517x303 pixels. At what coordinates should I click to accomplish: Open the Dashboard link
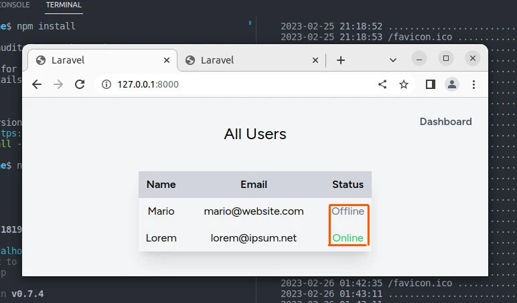(x=445, y=122)
